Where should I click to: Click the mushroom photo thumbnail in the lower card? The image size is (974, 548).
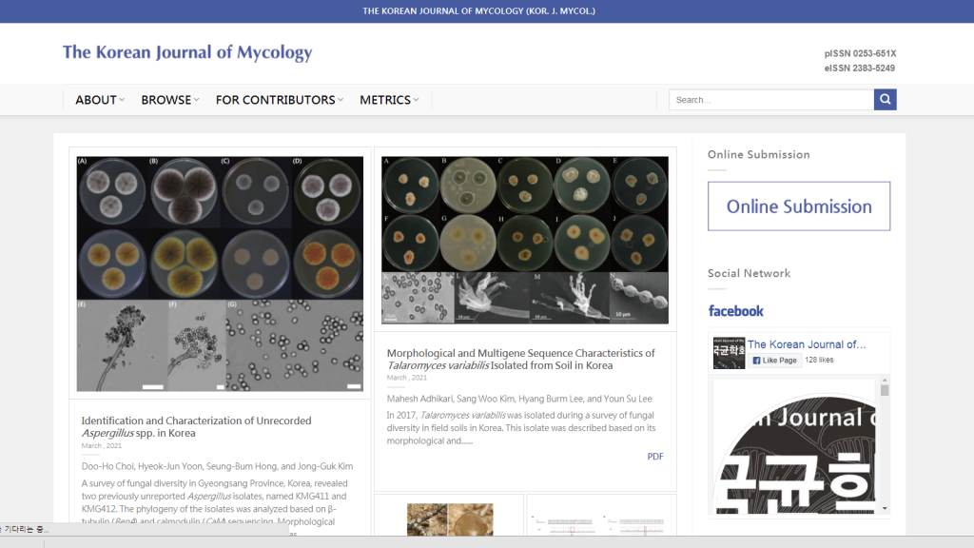pos(450,519)
